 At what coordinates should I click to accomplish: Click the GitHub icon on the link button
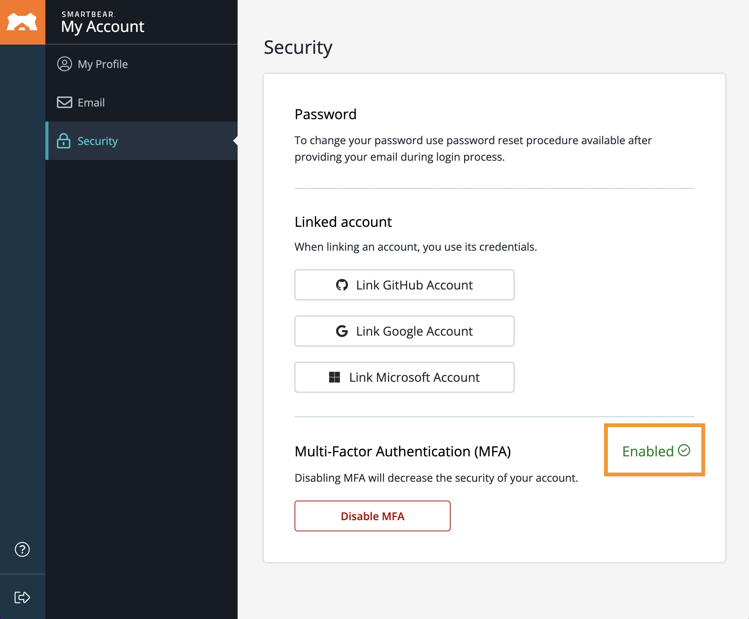click(x=341, y=285)
